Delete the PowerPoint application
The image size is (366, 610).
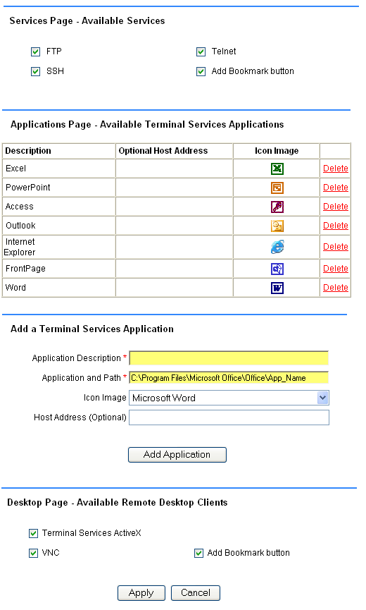click(335, 188)
